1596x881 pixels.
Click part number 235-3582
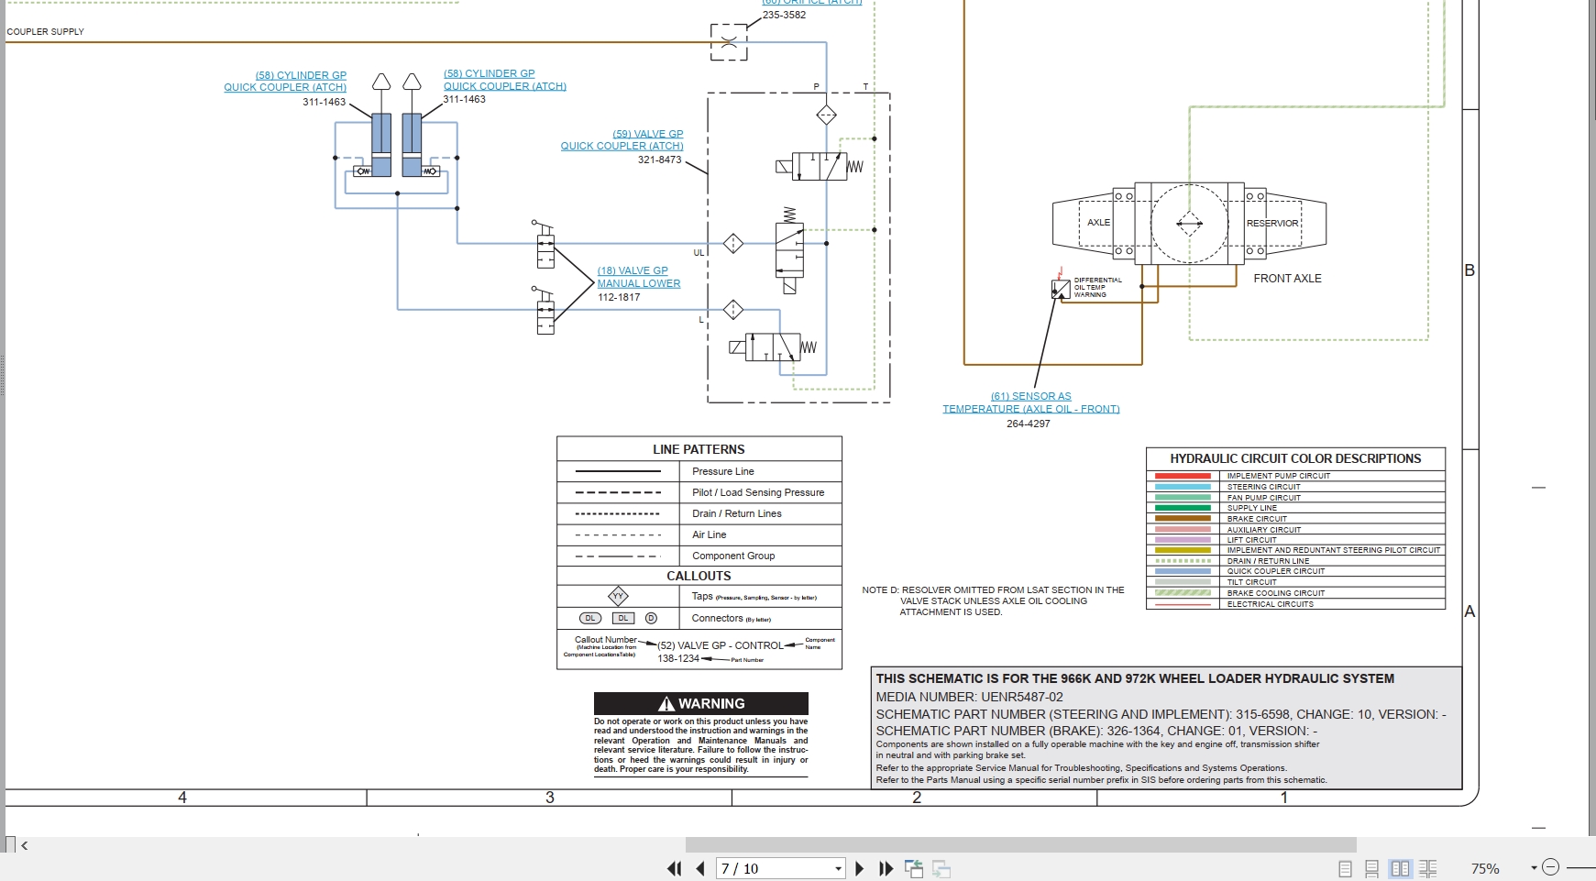(x=784, y=15)
